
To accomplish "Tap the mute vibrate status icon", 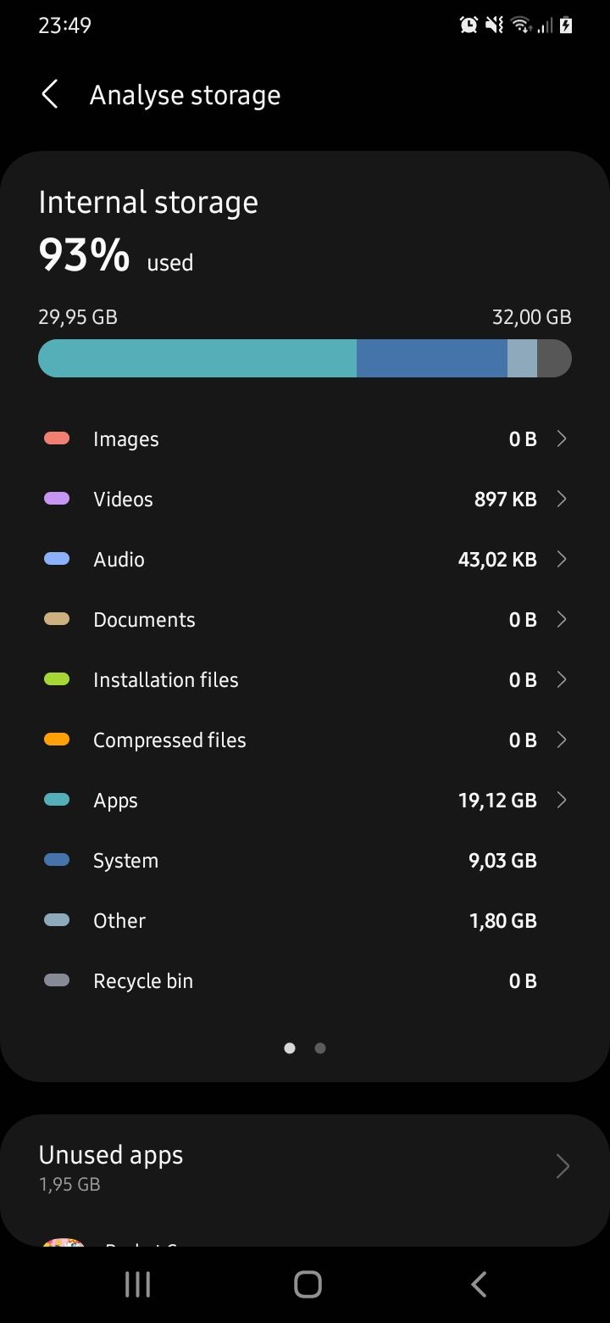I will pyautogui.click(x=494, y=25).
